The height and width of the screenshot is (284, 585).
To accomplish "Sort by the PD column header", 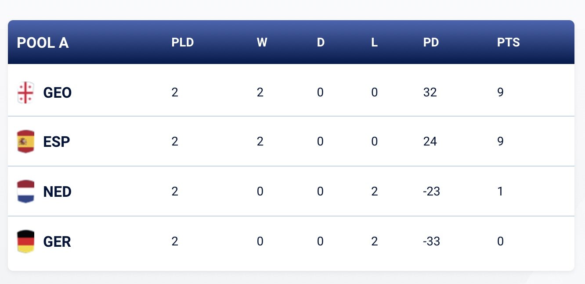I will click(431, 43).
